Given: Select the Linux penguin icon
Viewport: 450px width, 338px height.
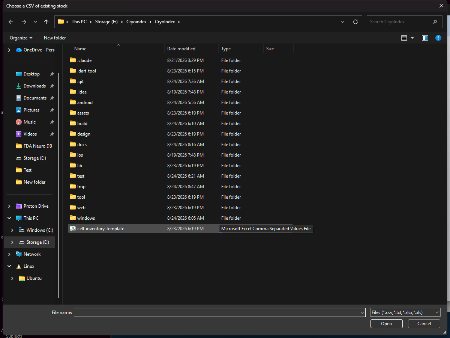Looking at the screenshot, I should tap(19, 266).
